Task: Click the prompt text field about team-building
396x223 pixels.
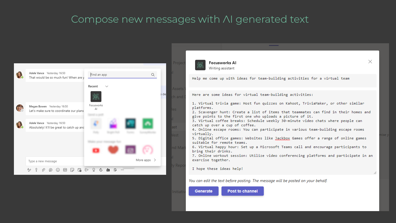Action: (283, 81)
